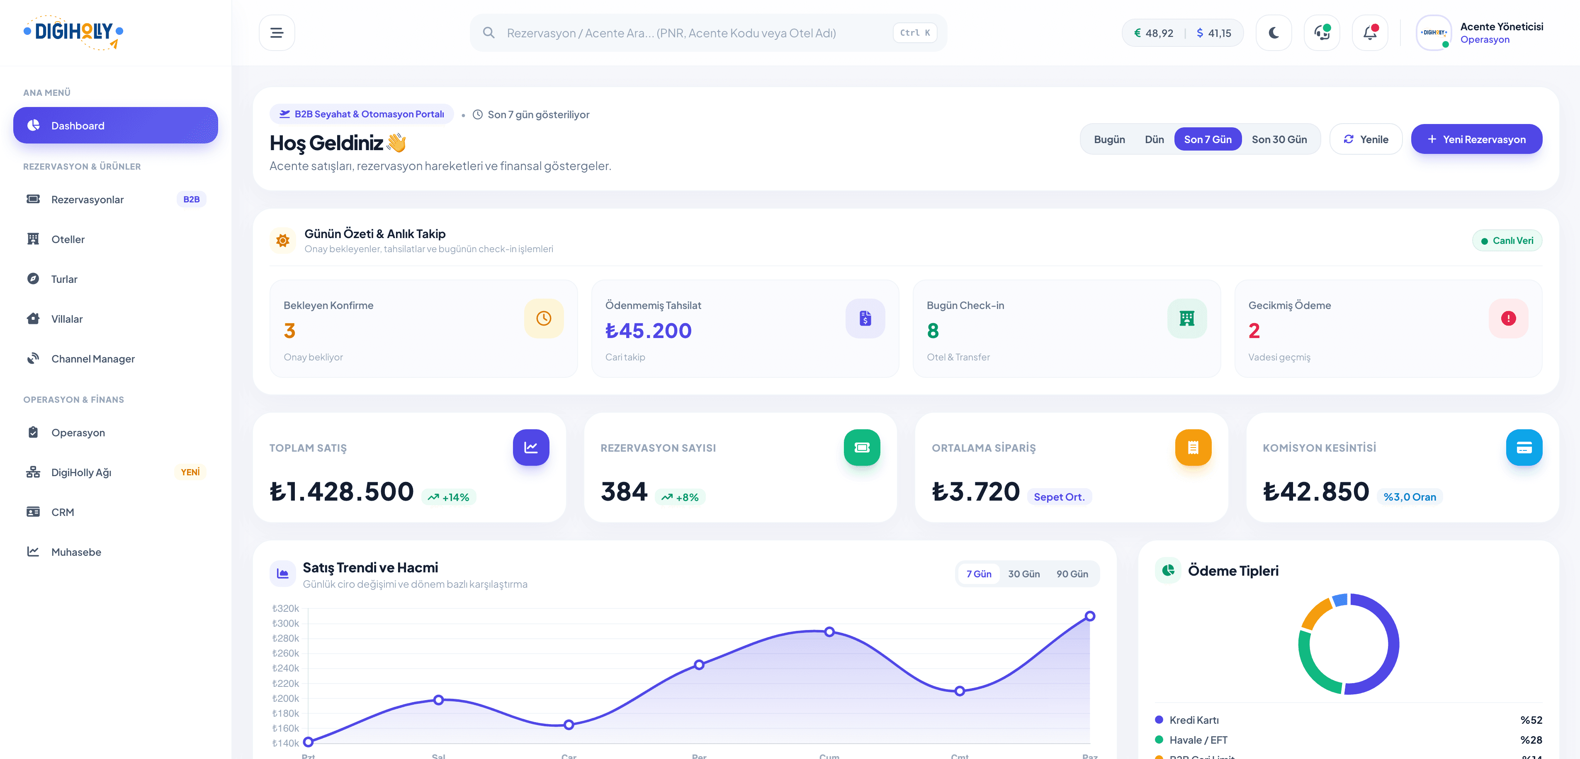Click the Dollar exchange rate 41,15

(1214, 33)
